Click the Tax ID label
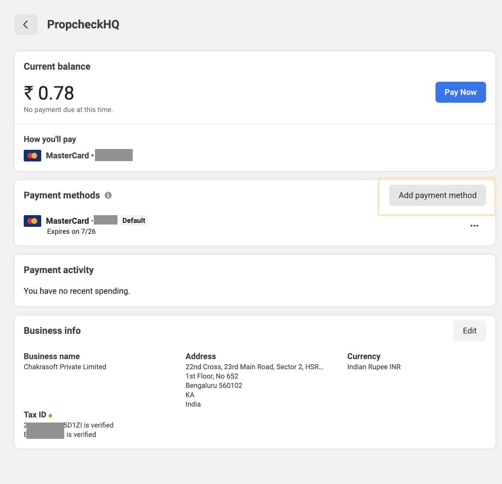 [35, 415]
